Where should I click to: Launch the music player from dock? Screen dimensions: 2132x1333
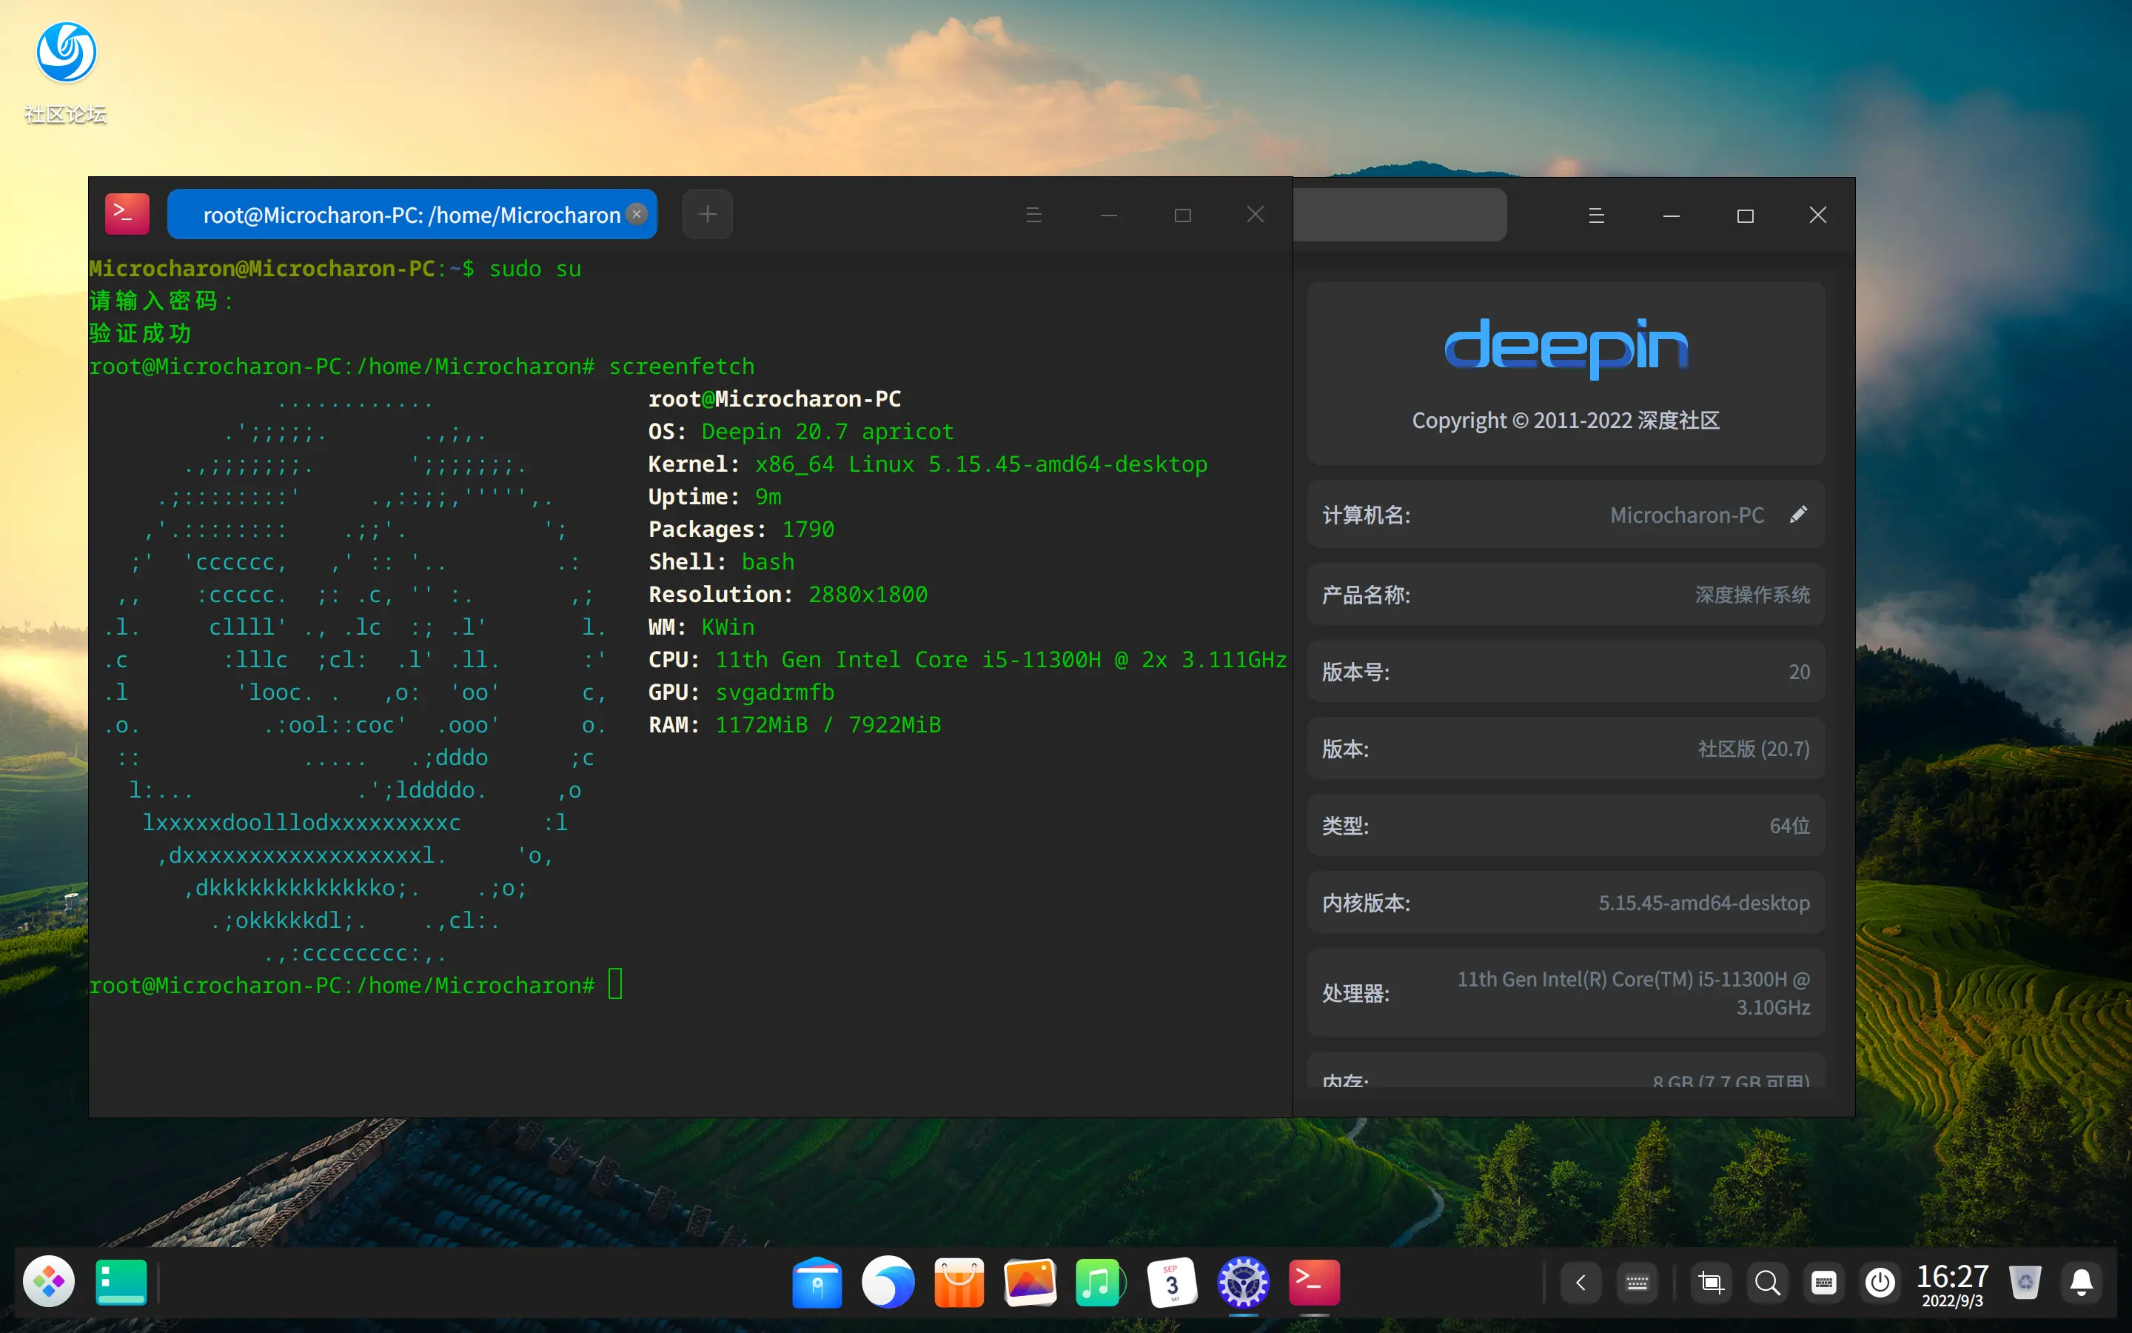pyautogui.click(x=1100, y=1282)
